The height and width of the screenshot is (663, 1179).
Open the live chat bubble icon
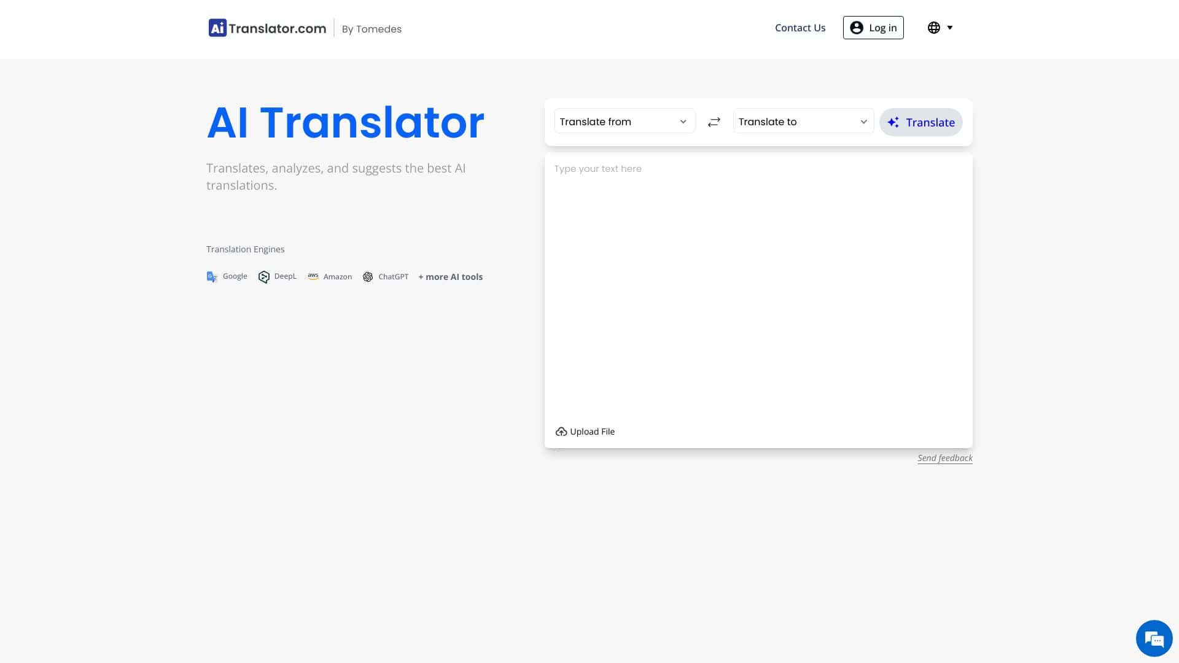pos(1154,638)
